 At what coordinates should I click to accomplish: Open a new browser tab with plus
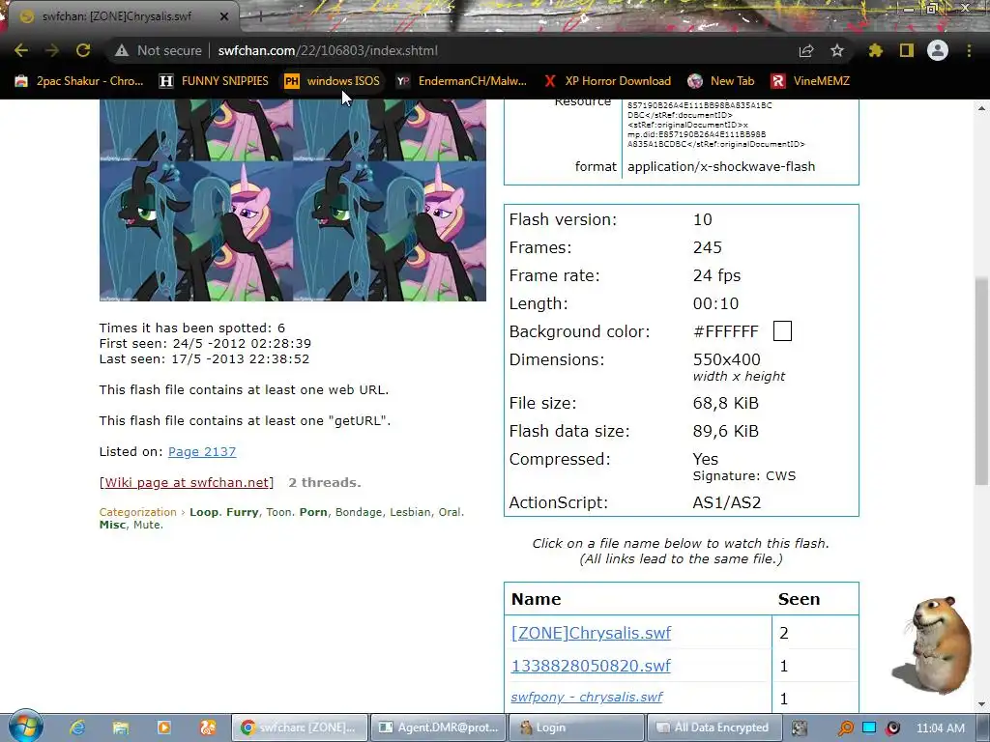click(259, 16)
